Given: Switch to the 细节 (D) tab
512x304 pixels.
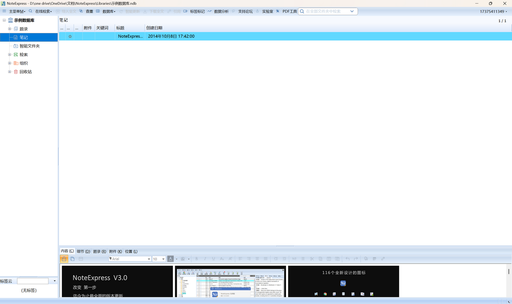Looking at the screenshot, I should click(83, 251).
